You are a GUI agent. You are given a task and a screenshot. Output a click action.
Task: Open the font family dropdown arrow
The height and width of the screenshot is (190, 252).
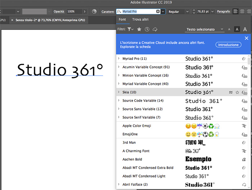(x=163, y=11)
